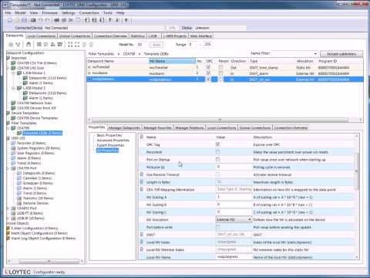Select CEA709 Network Scan node icon
The image size is (370, 278).
coord(13,103)
